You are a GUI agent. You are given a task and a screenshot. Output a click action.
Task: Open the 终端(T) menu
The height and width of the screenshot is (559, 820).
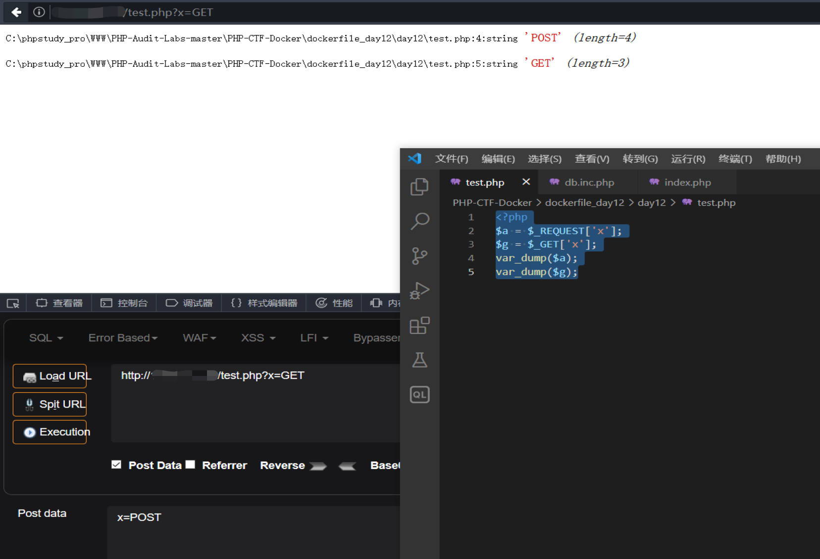click(x=735, y=159)
